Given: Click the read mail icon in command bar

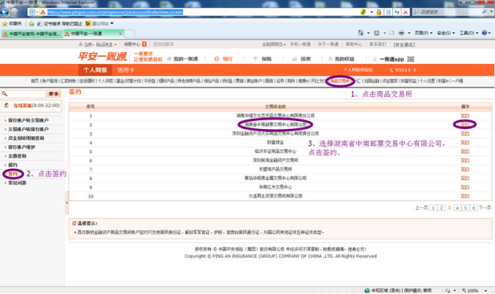Looking at the screenshot, I should (392, 33).
